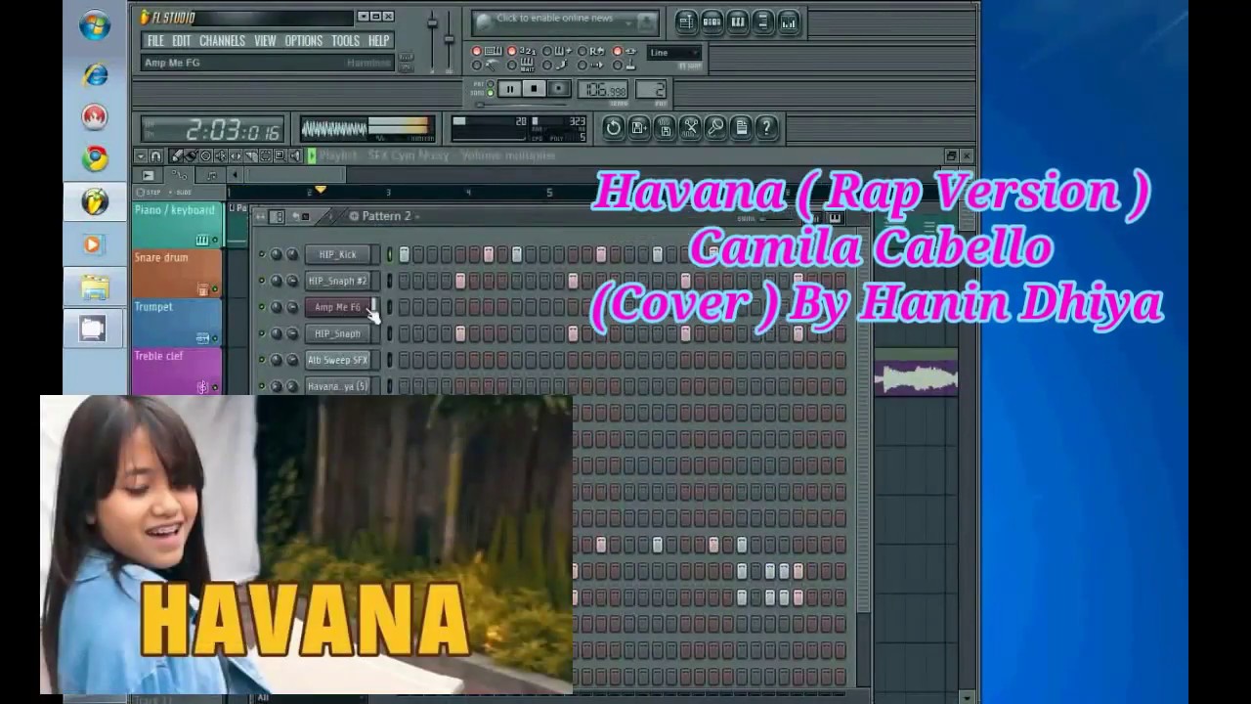This screenshot has width=1251, height=704.
Task: Open the HELP menu
Action: pyautogui.click(x=378, y=40)
